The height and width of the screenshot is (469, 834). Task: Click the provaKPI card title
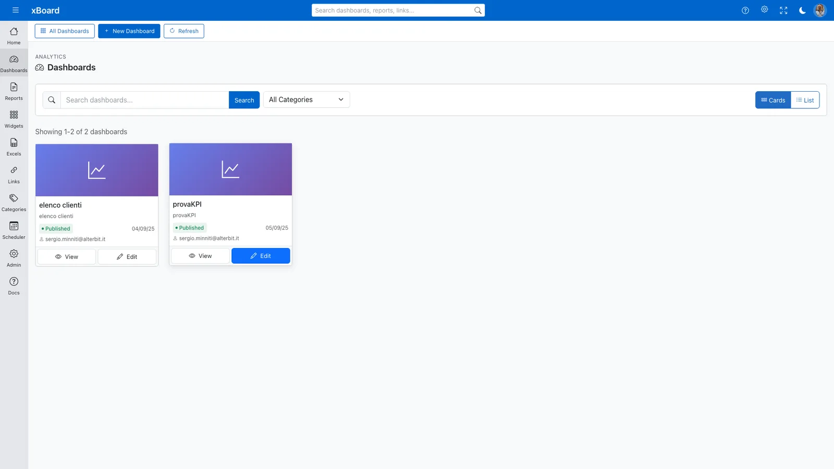187,204
